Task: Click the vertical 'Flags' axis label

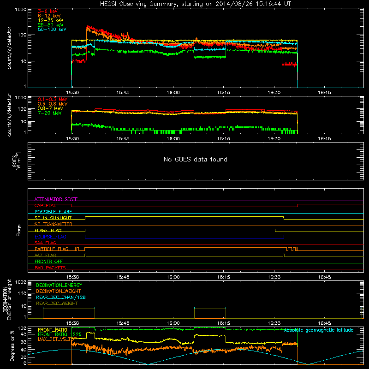Action: click(x=19, y=230)
